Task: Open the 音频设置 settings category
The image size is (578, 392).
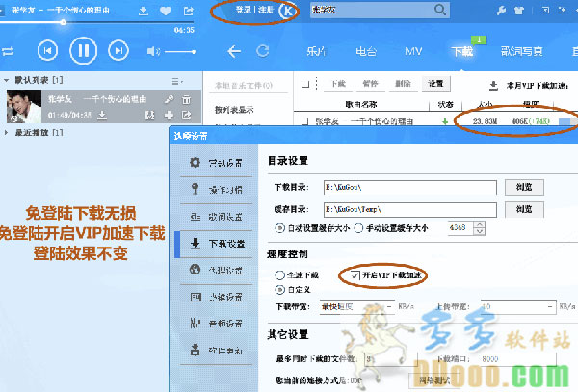Action: pyautogui.click(x=217, y=324)
